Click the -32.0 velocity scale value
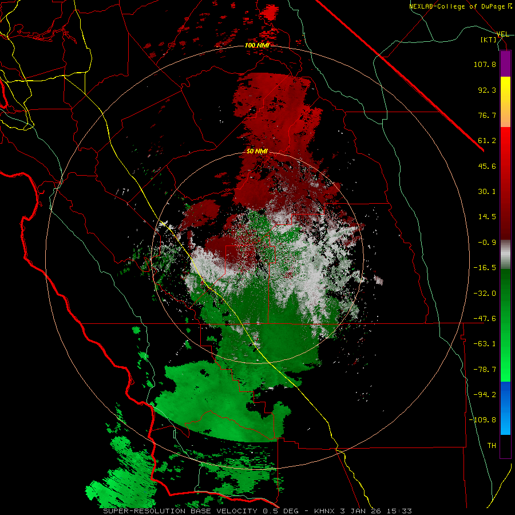 point(485,294)
